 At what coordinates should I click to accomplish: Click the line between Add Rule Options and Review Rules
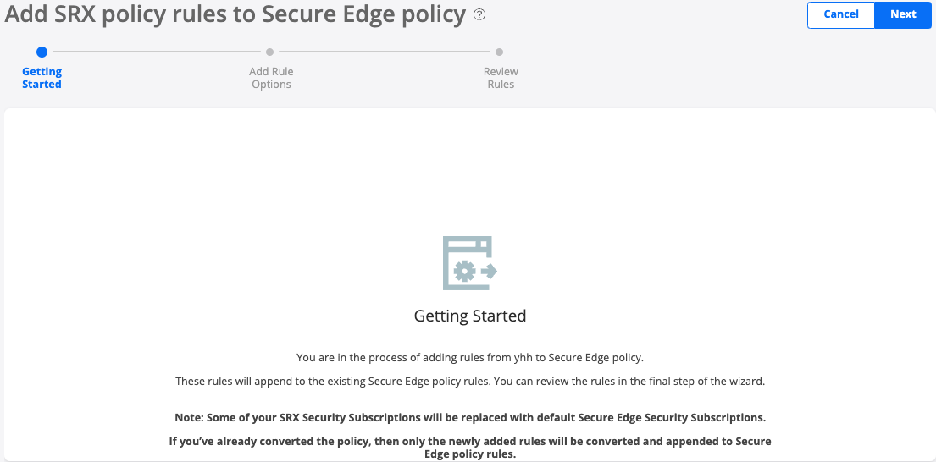385,52
